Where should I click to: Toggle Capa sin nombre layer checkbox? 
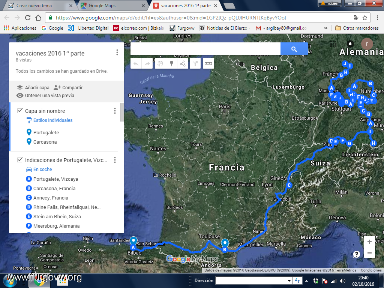coord(20,111)
